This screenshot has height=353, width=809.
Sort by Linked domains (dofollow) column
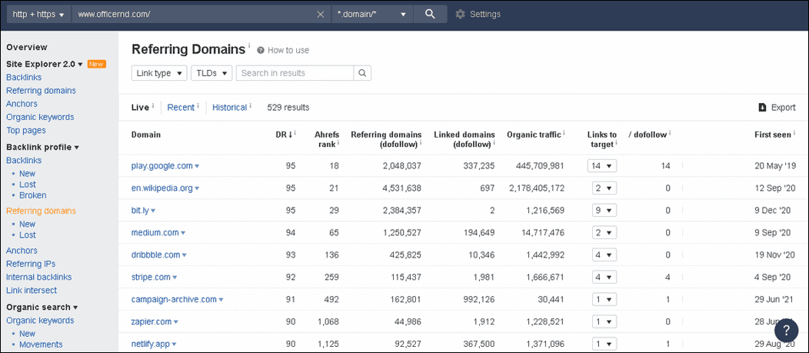click(464, 139)
